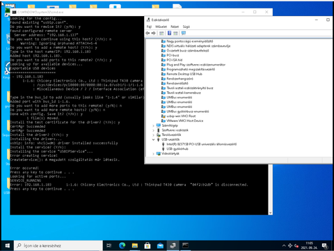Select Plug and Play szoftveres eszközenumerátor
The width and height of the screenshot is (334, 251).
(196, 65)
